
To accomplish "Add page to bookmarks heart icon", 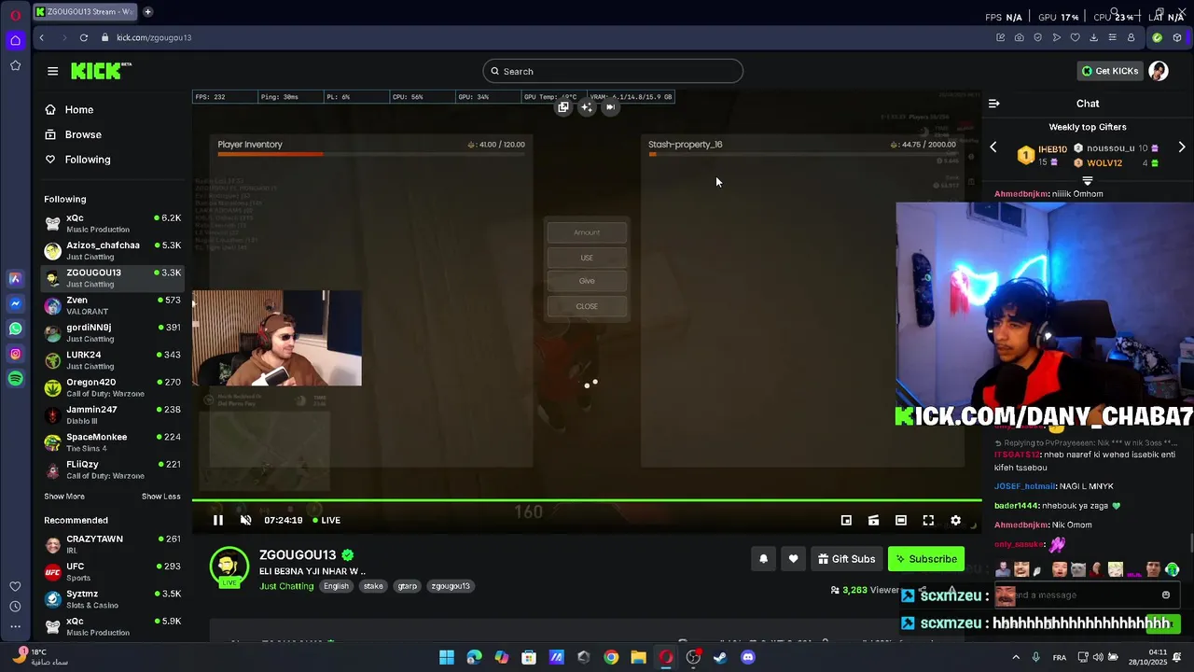I will coord(1075,37).
